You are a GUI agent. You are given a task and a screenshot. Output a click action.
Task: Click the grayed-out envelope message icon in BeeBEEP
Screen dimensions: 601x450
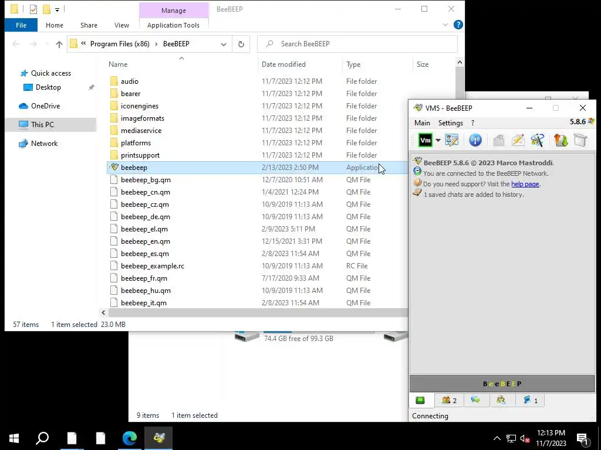coord(499,140)
